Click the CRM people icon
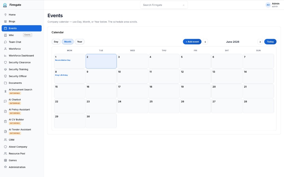The image size is (284, 177). 6,140
